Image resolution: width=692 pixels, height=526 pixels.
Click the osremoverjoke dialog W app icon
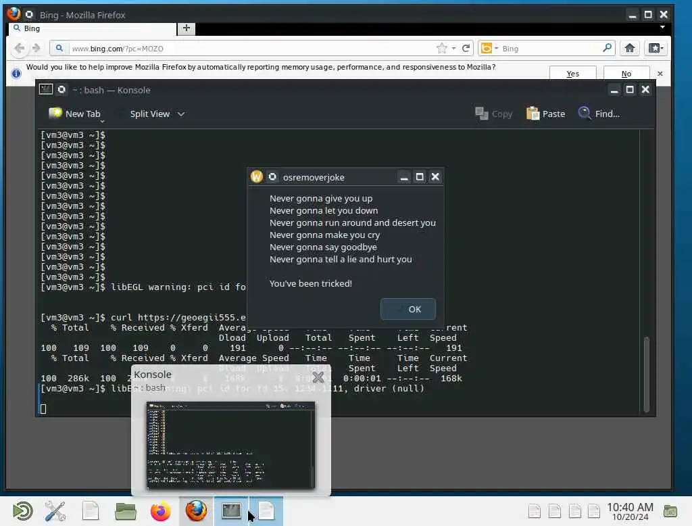pos(256,177)
